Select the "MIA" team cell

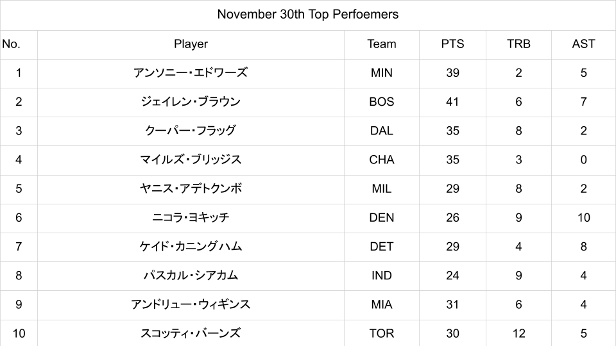coord(381,304)
